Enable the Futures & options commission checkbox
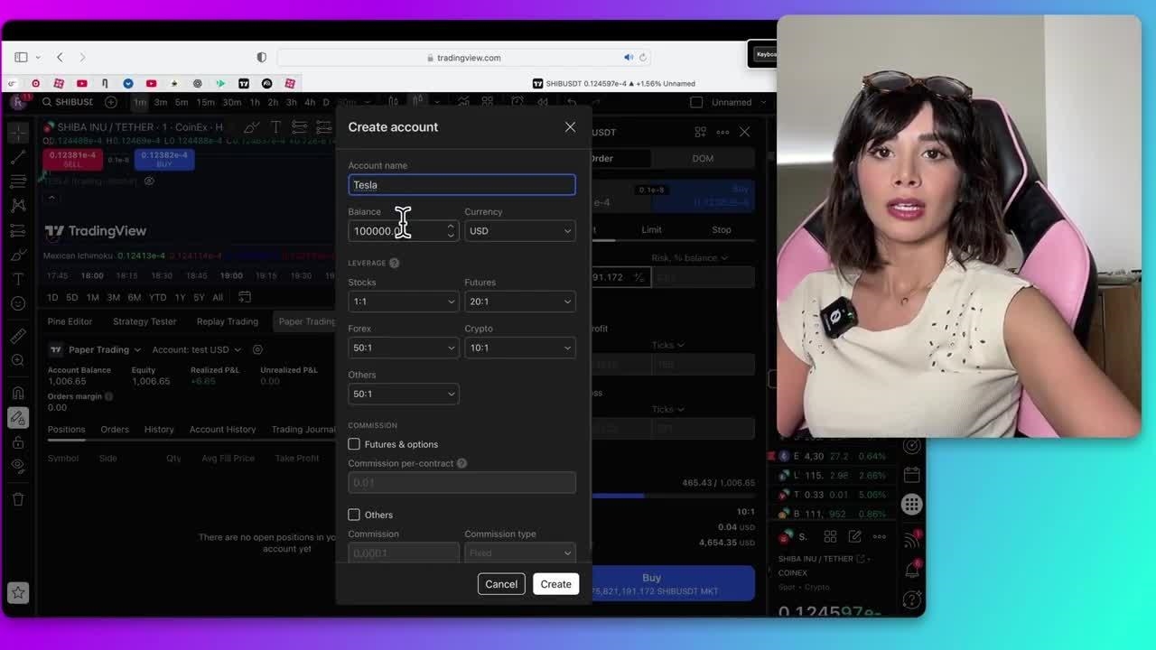 click(354, 444)
